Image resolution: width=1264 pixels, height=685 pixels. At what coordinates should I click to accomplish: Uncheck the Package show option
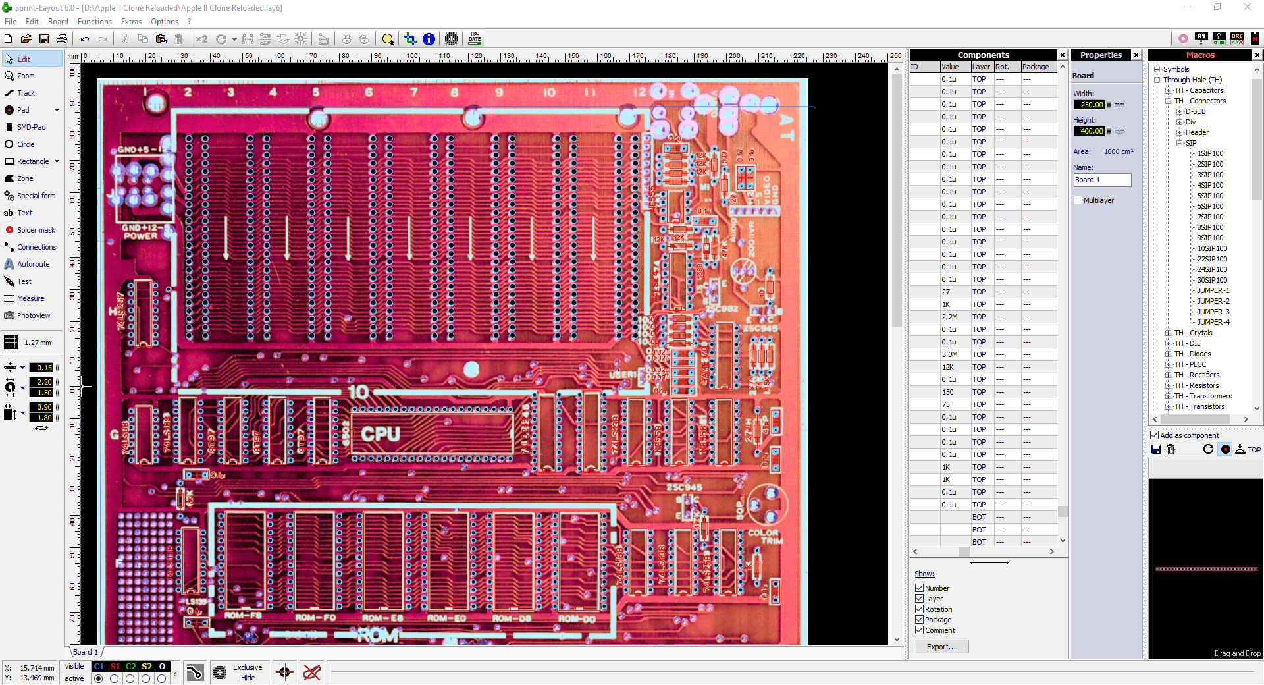919,620
